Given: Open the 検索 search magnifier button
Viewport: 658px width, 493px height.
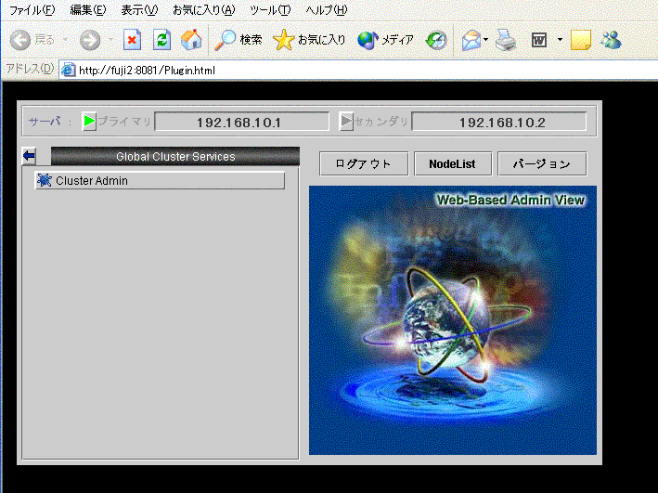Looking at the screenshot, I should tap(239, 40).
